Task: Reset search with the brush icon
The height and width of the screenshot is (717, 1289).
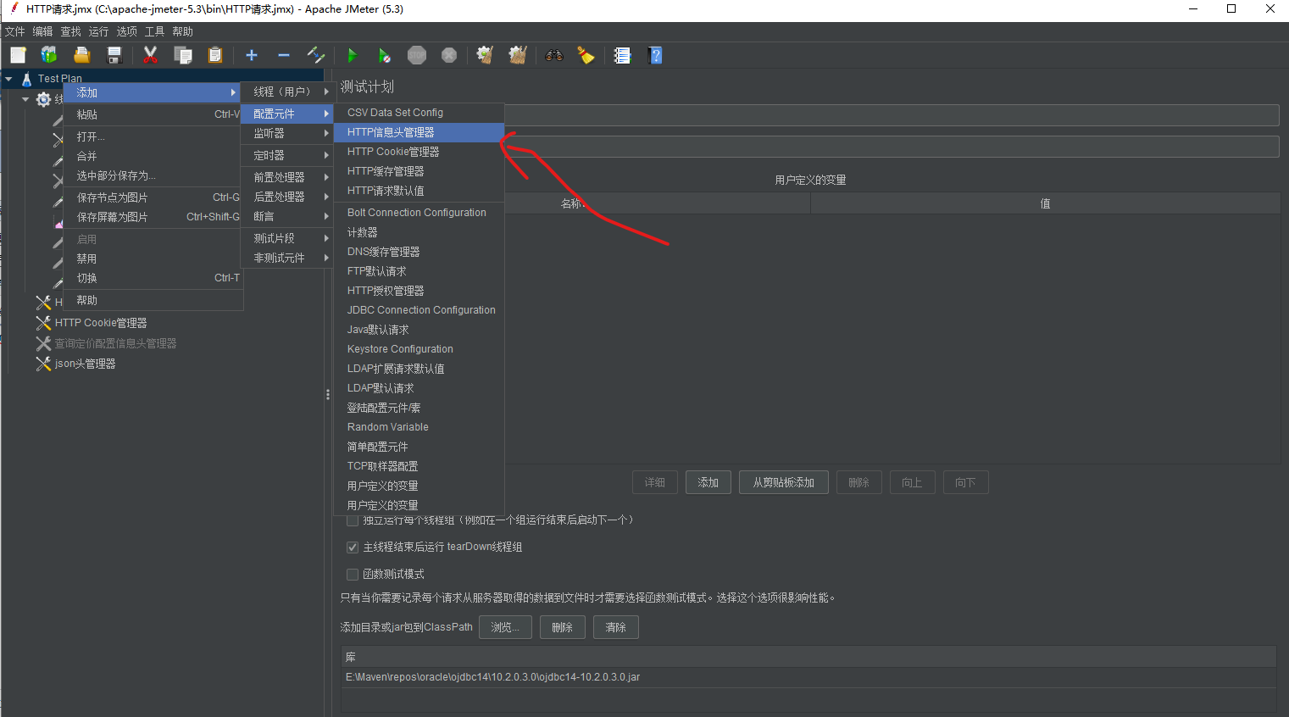Action: (x=586, y=55)
